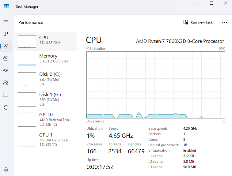232x176 pixels.
Task: Select the Performance page icon
Action: pyautogui.click(x=6, y=47)
